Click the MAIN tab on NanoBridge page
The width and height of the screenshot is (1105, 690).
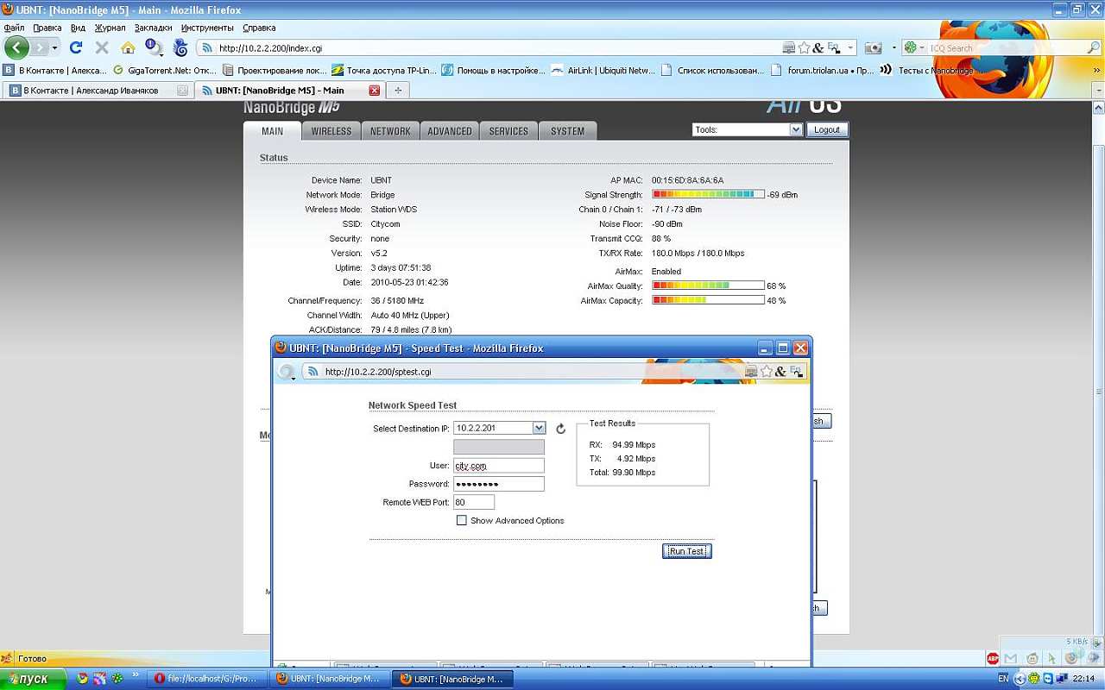click(272, 131)
